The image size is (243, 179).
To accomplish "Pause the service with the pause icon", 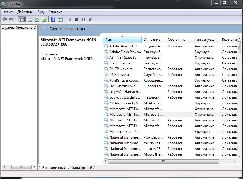I will (84, 19).
